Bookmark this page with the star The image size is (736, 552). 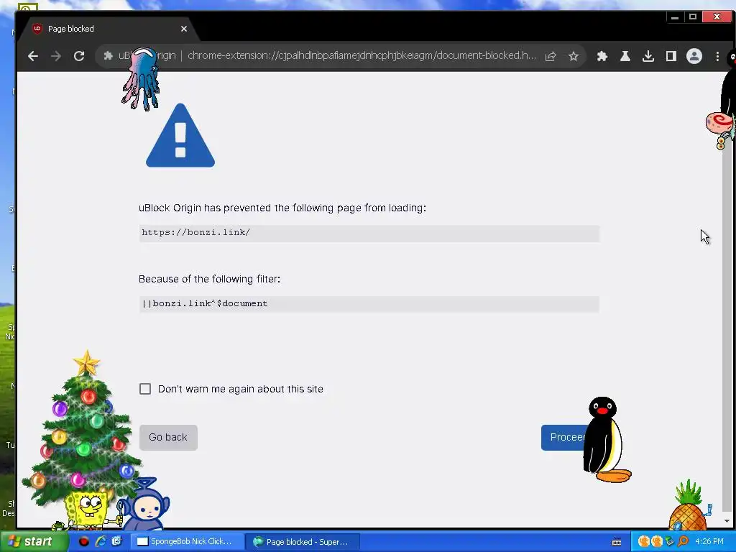point(573,56)
